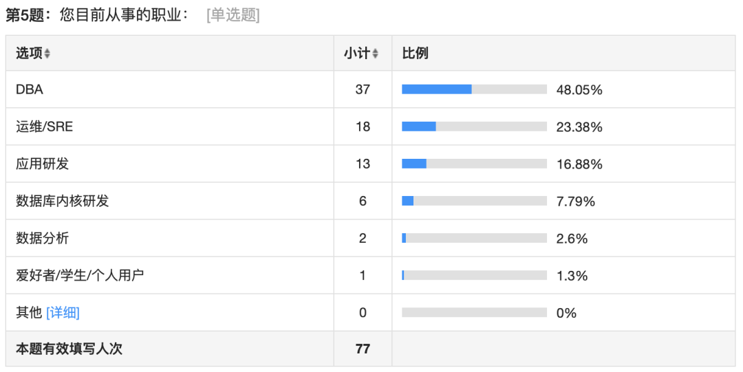743x372 pixels.
Task: Click the 48.05% value for DBA
Action: pyautogui.click(x=579, y=89)
